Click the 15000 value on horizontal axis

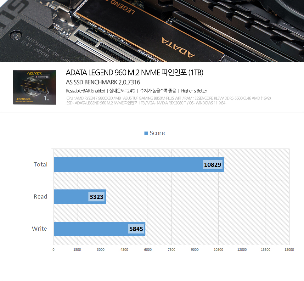click(289, 250)
